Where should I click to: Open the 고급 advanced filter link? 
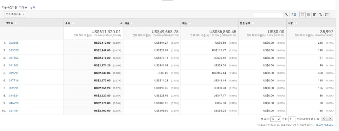pos(293,15)
